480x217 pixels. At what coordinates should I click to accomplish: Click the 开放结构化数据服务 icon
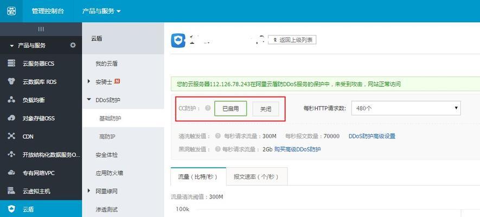[11, 155]
